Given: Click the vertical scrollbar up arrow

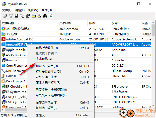Looking at the screenshot, I should [x=153, y=23].
